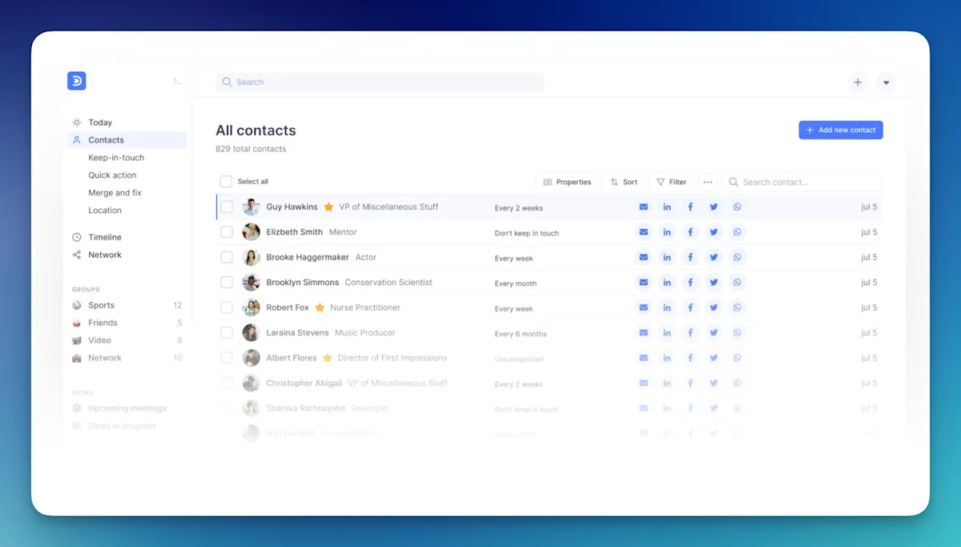961x547 pixels.
Task: Open Guy Hawkins LinkedIn icon
Action: [667, 207]
